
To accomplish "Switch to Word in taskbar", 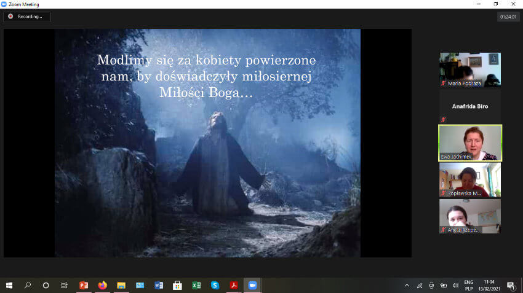I will tap(159, 285).
